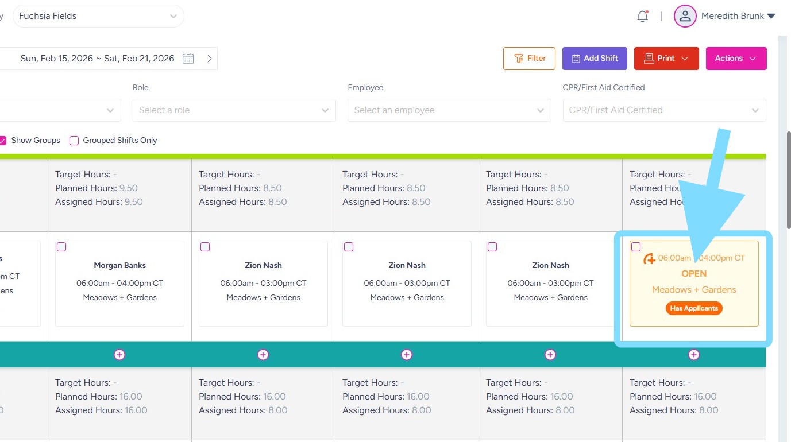The width and height of the screenshot is (791, 442).
Task: Click the Select an employee field
Action: [x=449, y=110]
